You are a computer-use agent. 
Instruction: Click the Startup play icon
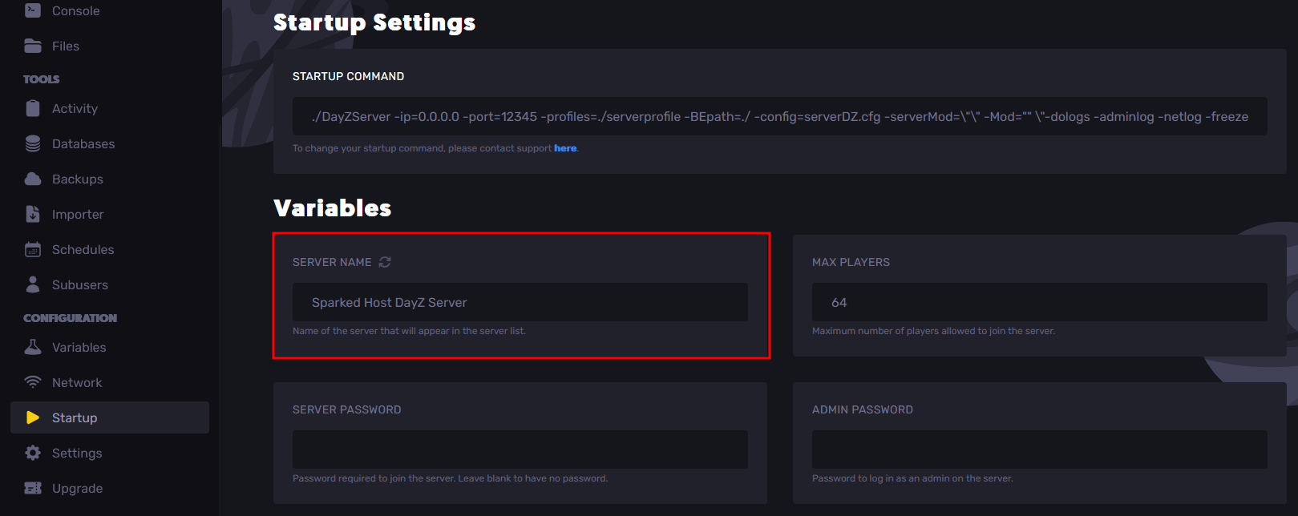(x=33, y=417)
